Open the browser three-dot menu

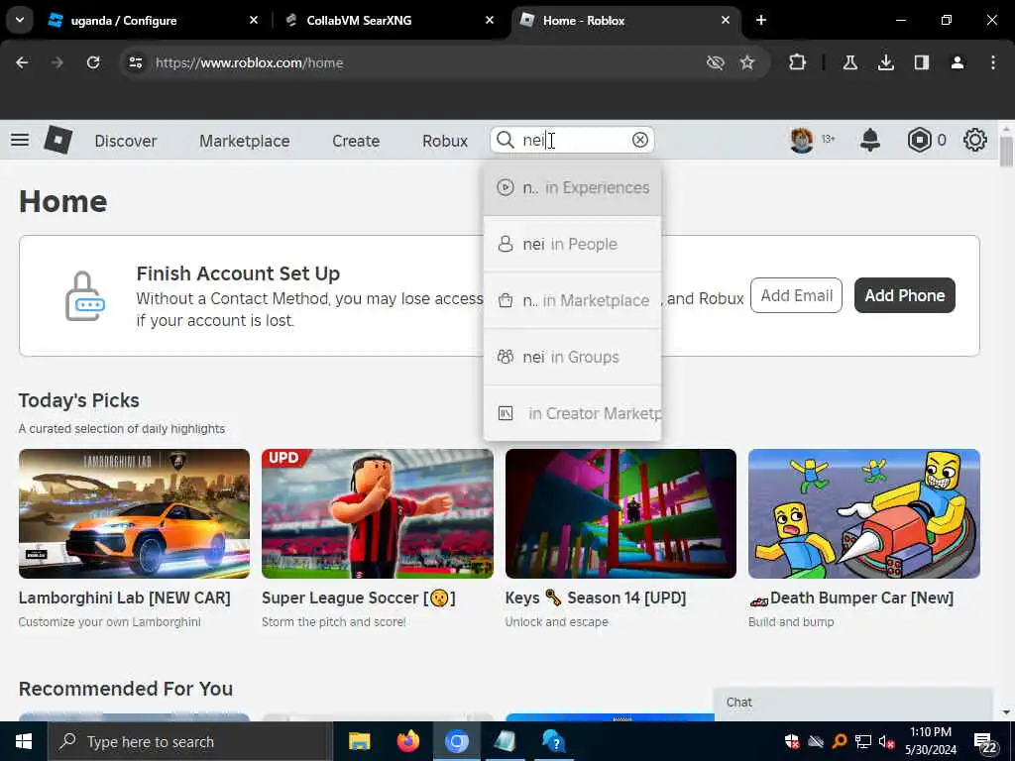click(x=993, y=62)
